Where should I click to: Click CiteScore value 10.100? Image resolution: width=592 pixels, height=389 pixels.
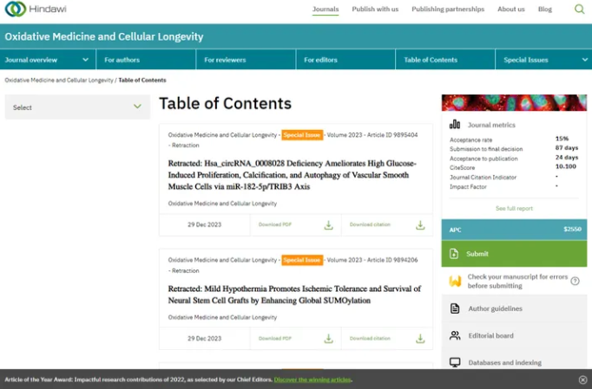[566, 166]
